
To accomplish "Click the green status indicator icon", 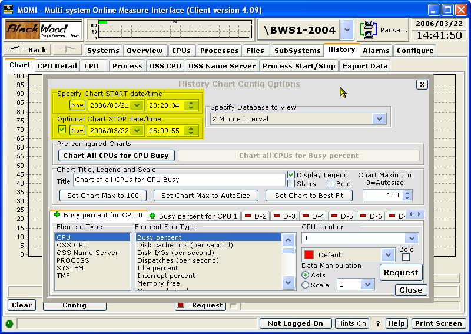I will [9, 324].
